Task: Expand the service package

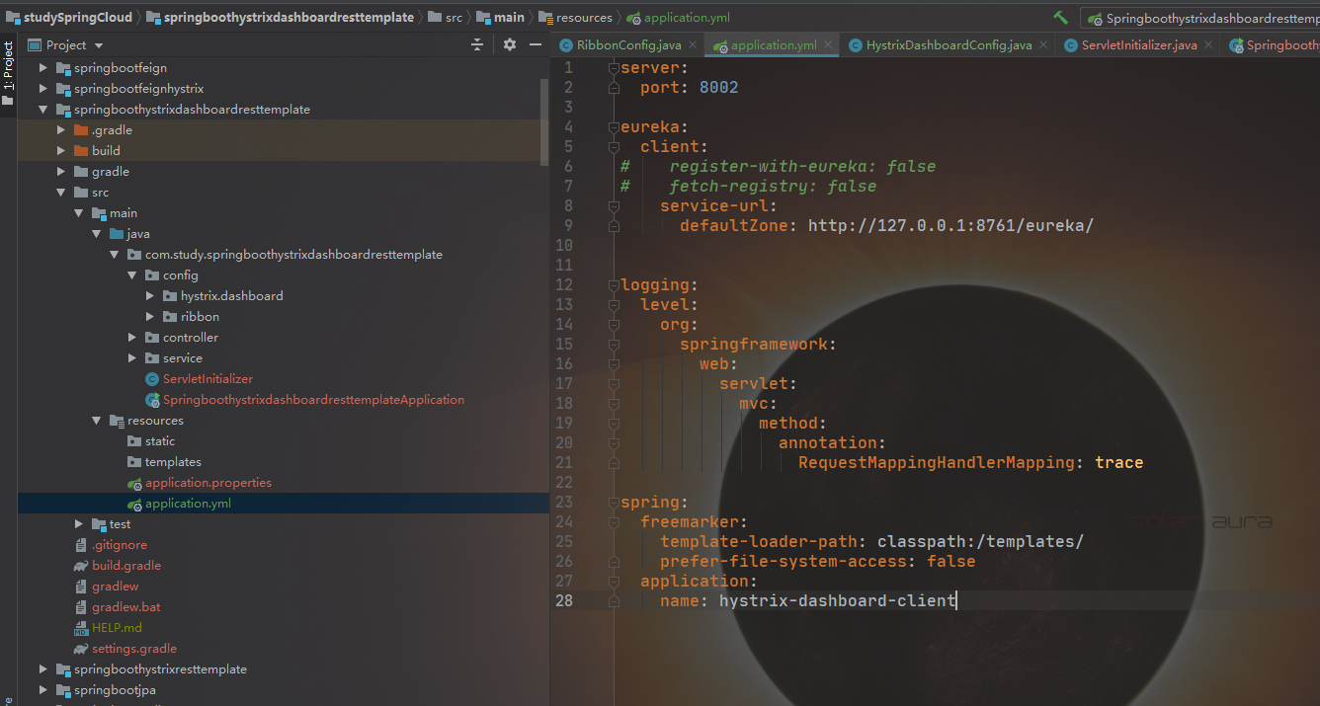Action: (x=132, y=358)
